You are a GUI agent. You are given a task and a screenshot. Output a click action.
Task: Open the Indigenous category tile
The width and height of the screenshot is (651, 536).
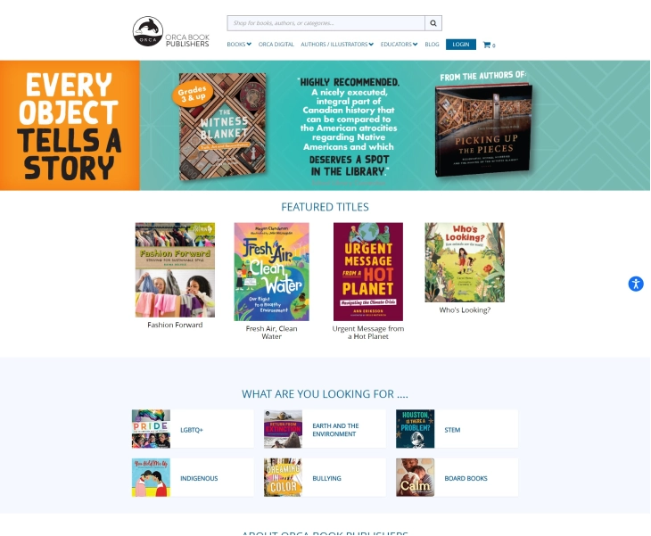click(x=193, y=477)
